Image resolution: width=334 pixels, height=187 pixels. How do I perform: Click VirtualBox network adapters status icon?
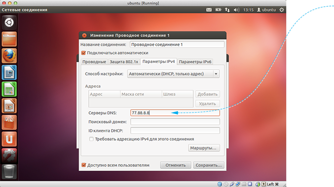click(238, 184)
